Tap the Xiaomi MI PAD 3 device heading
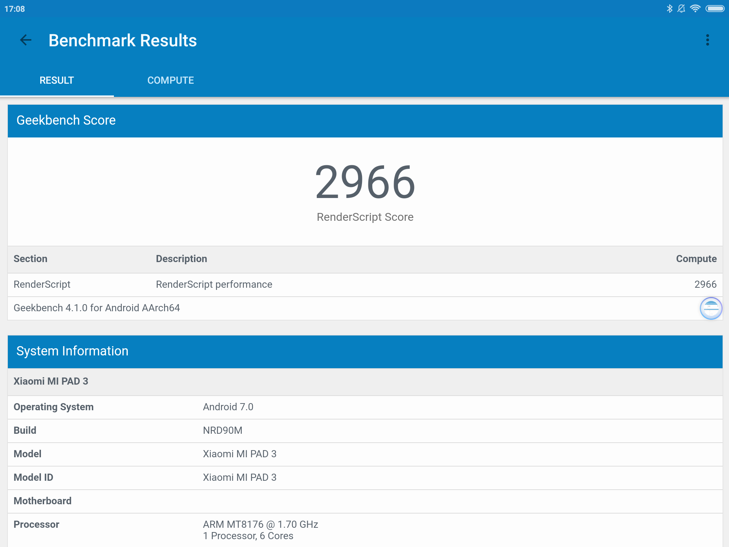 click(51, 381)
